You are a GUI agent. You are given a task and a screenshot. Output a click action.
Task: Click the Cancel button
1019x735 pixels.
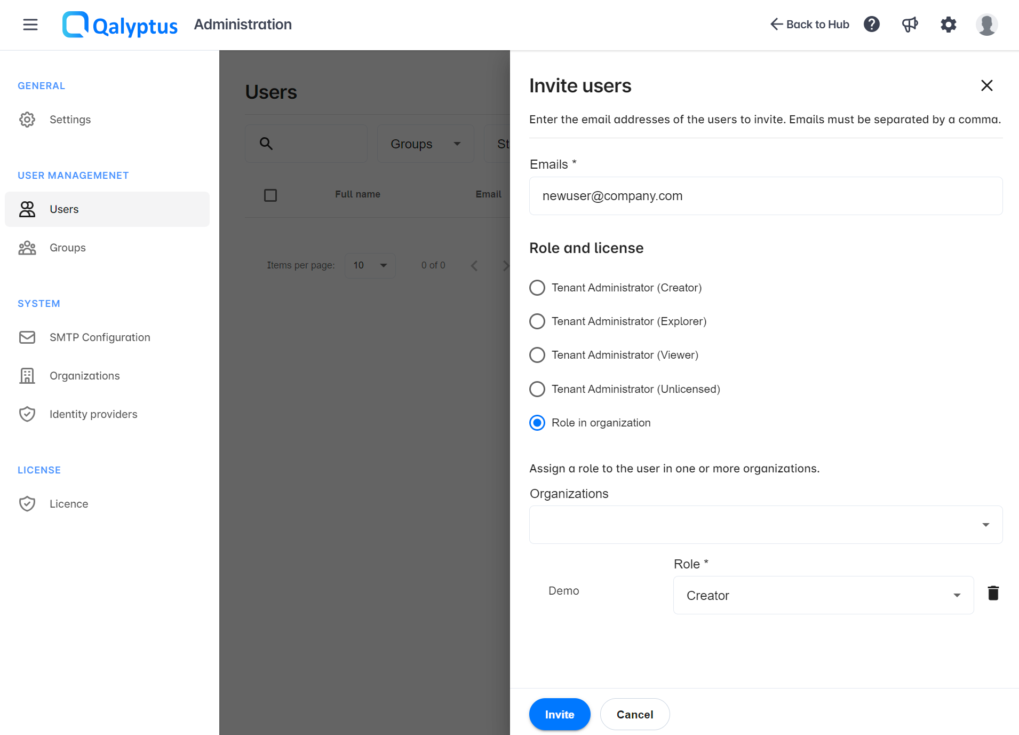pos(634,714)
